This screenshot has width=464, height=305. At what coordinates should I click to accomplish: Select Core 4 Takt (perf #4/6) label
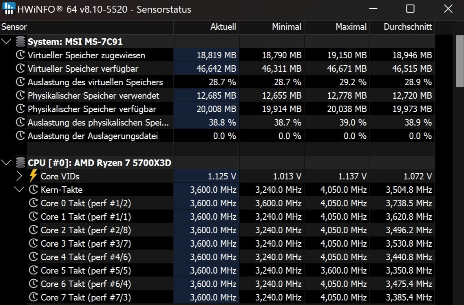click(x=86, y=257)
